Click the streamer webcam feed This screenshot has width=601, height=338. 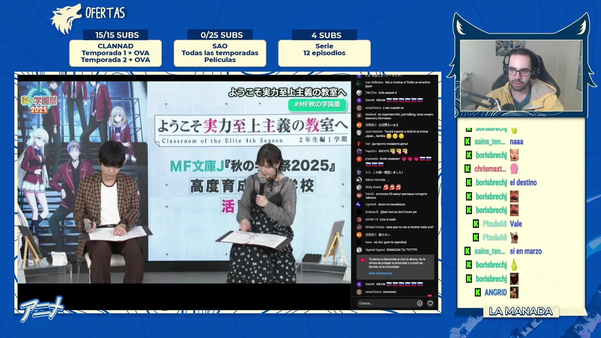(x=521, y=76)
